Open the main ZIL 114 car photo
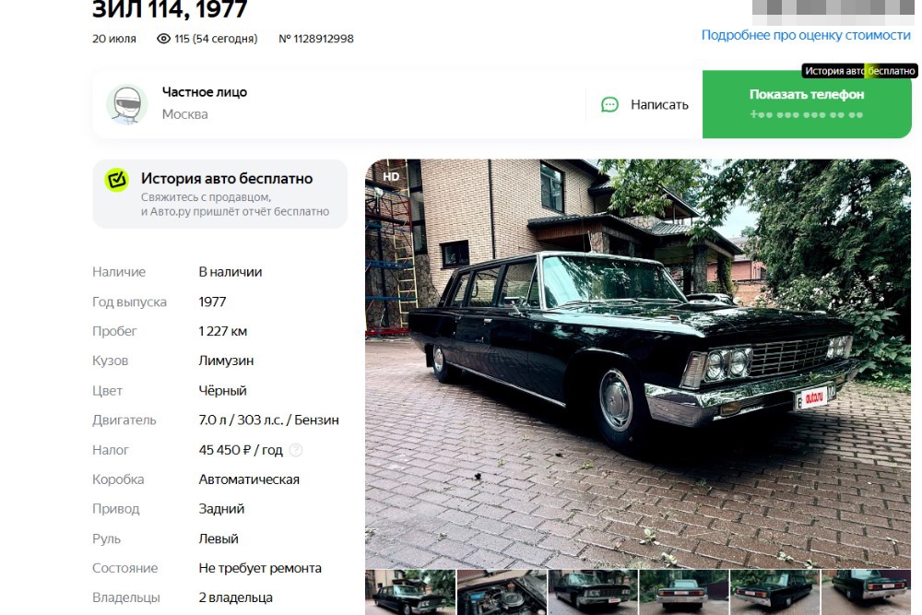This screenshot has height=615, width=922. point(638,363)
